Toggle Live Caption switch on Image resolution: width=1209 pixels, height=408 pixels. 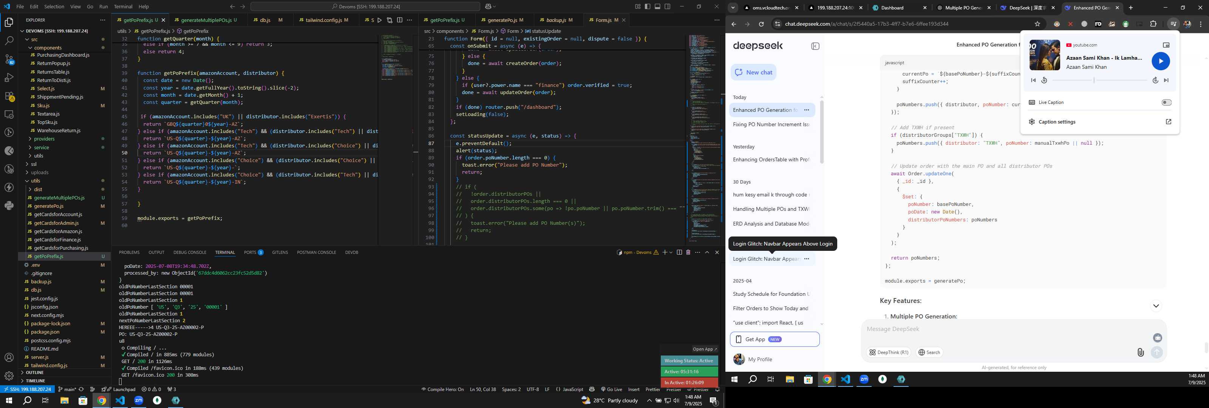click(1166, 102)
